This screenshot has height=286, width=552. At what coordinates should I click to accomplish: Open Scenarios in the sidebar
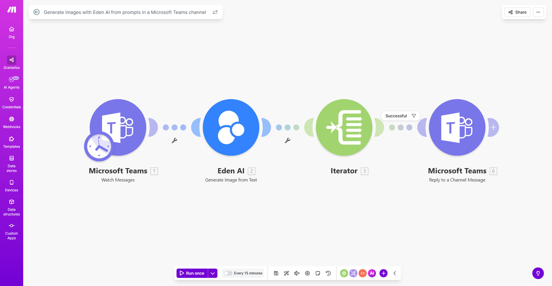tap(12, 63)
